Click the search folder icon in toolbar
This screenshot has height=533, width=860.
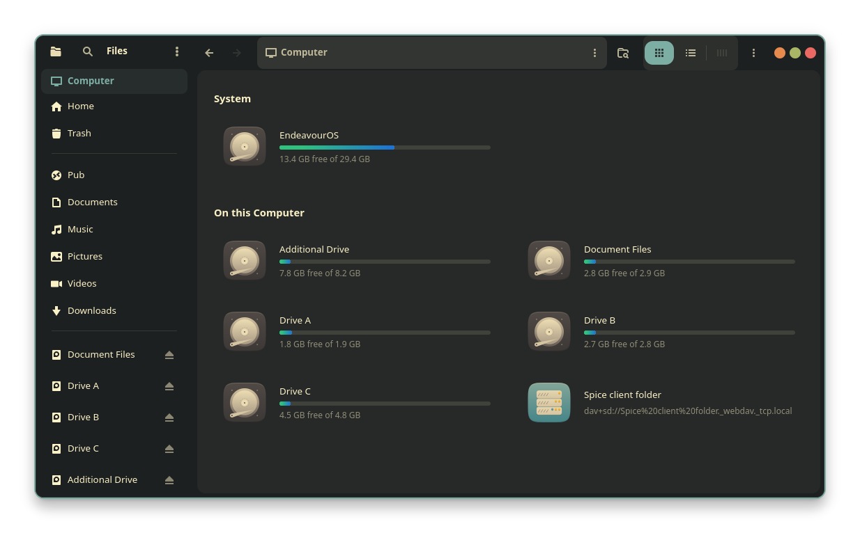[x=623, y=53]
